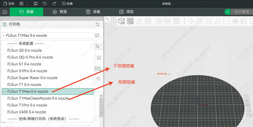253x127 pixels.
Task: Click the undo arrow icon
Action: pyautogui.click(x=45, y=4)
